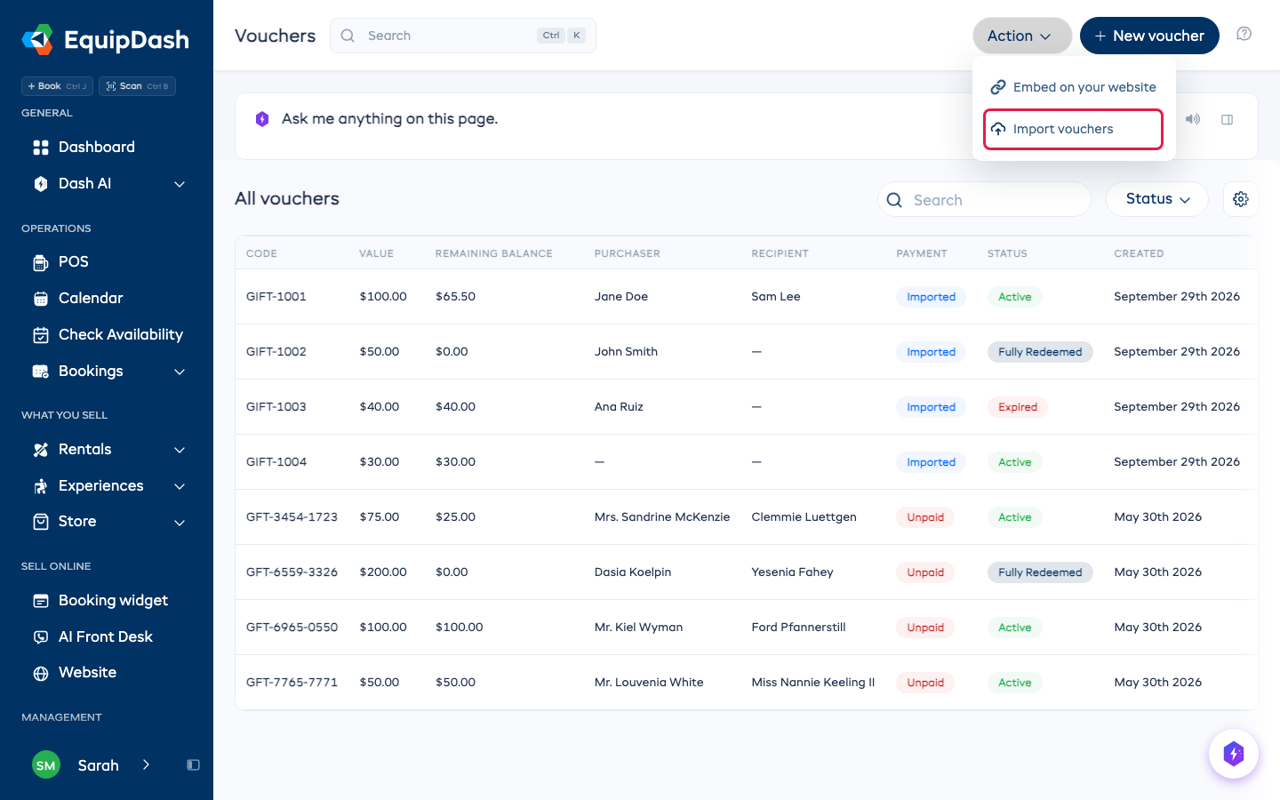Viewport: 1280px width, 800px height.
Task: Click recipient Sam Lee
Action: (776, 297)
